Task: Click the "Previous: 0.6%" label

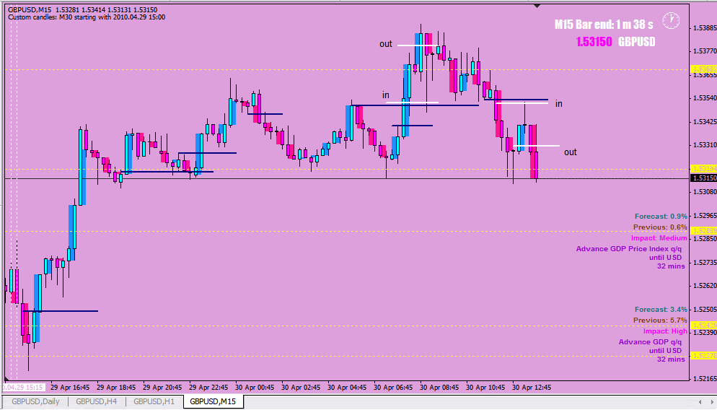Action: [660, 227]
